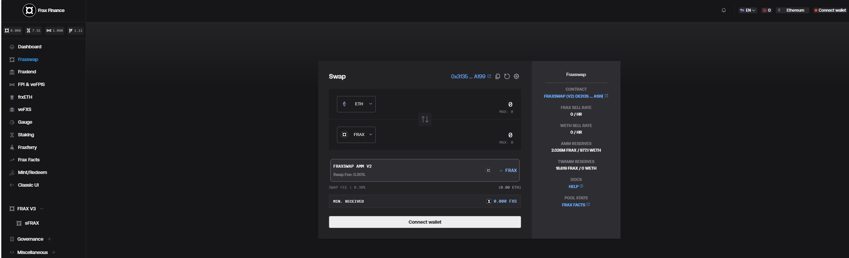
Task: Switch to Classic UI
Action: pyautogui.click(x=28, y=185)
